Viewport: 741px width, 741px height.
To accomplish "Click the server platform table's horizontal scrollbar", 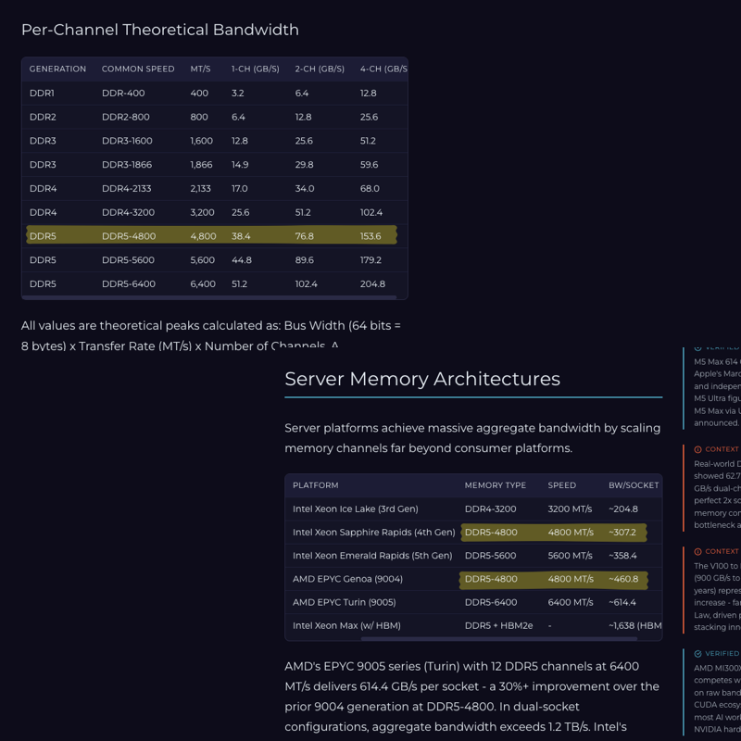I will 499,639.
